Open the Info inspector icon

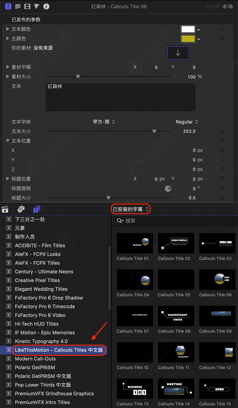(x=46, y=6)
